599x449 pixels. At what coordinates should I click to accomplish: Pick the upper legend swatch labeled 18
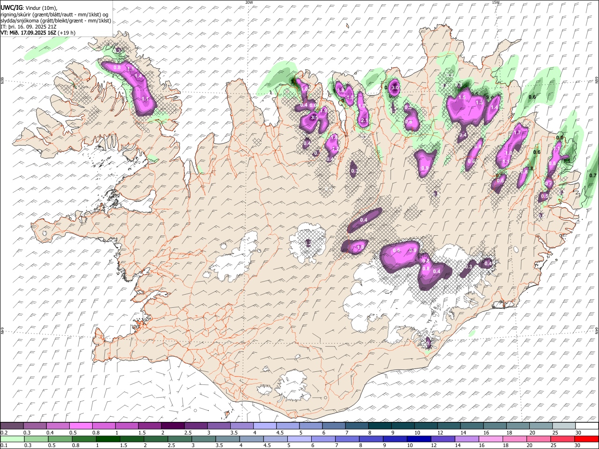click(518, 426)
